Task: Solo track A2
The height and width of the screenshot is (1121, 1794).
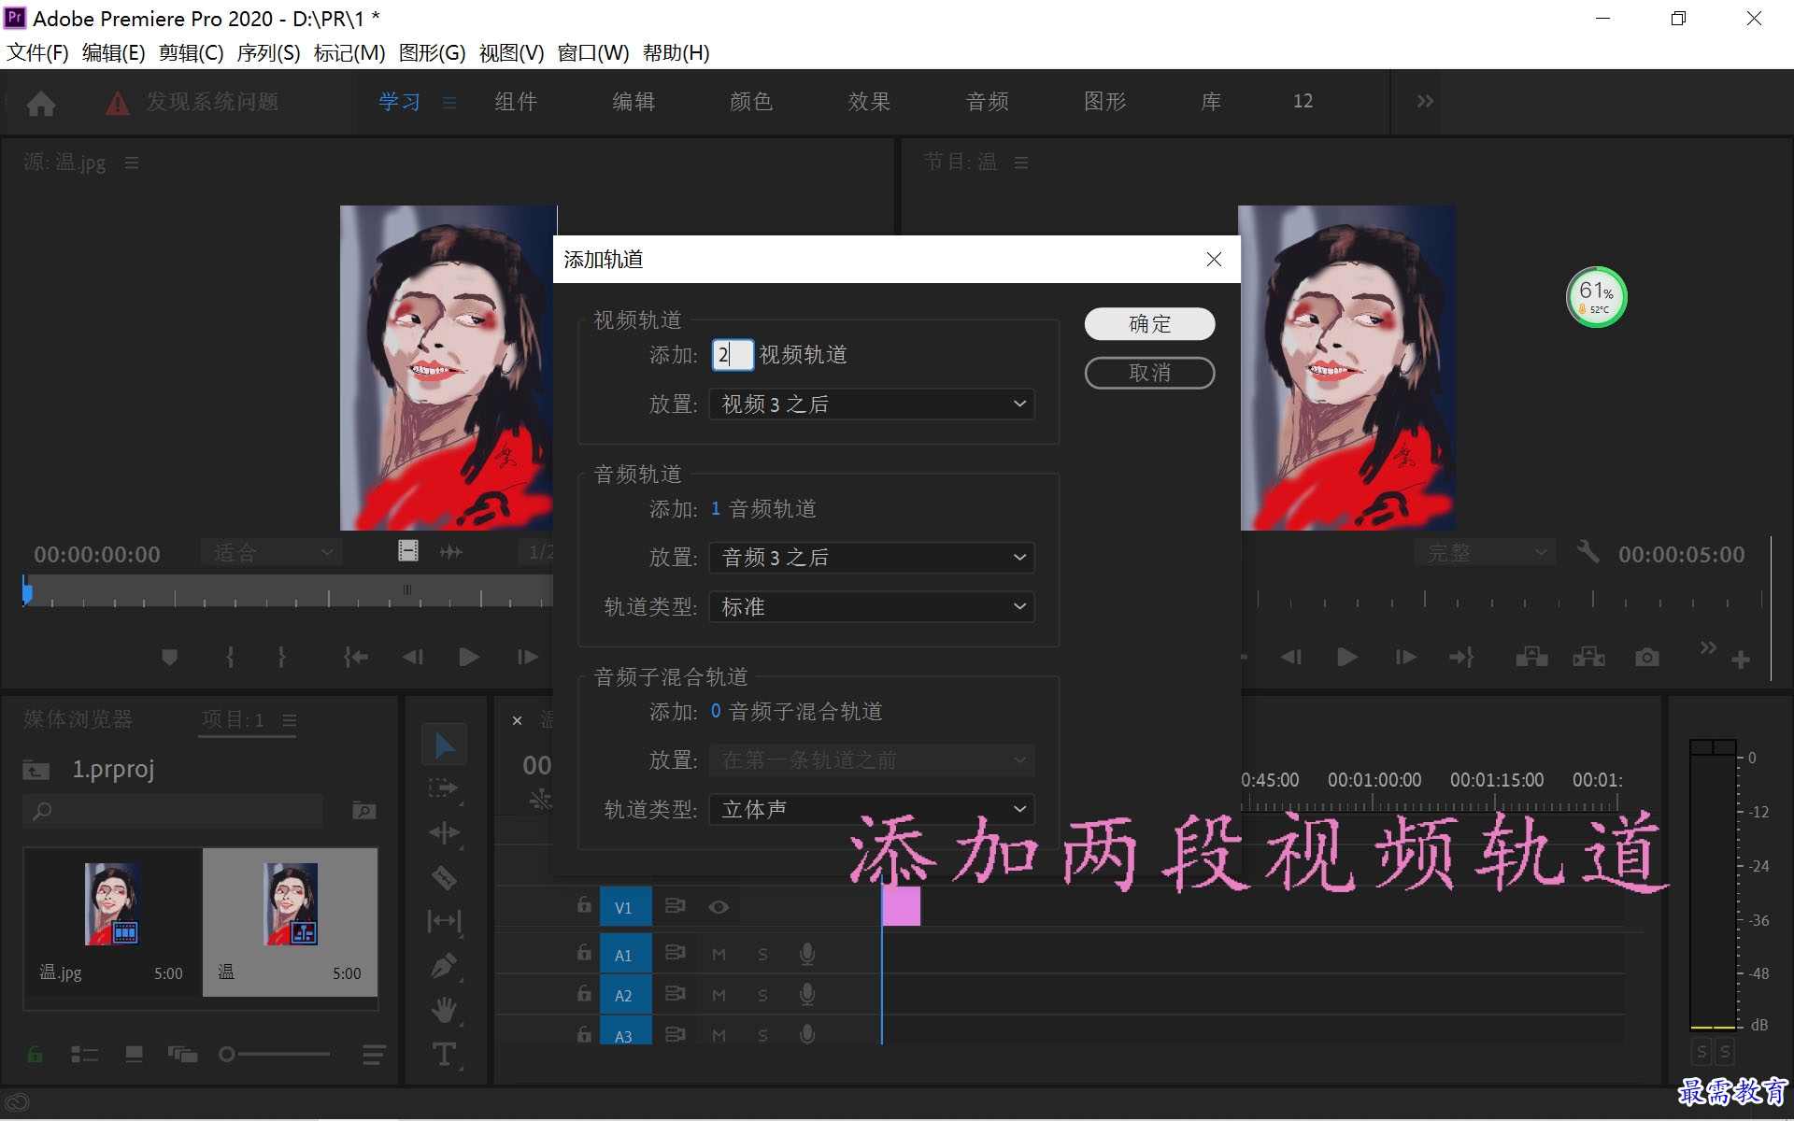Action: [x=762, y=996]
